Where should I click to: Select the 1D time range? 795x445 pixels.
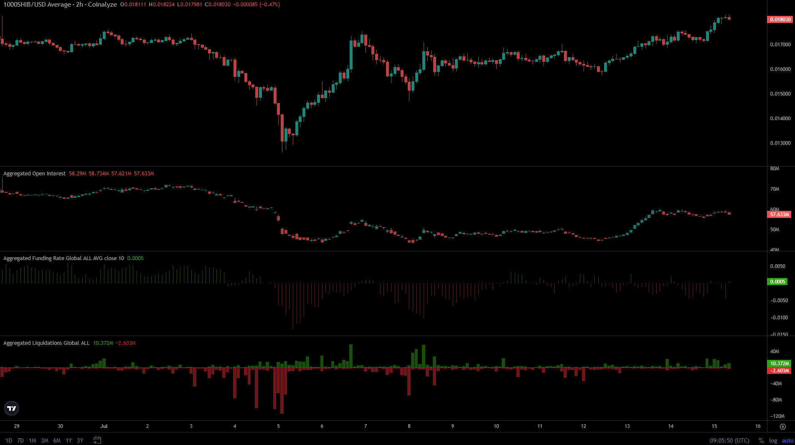9,440
